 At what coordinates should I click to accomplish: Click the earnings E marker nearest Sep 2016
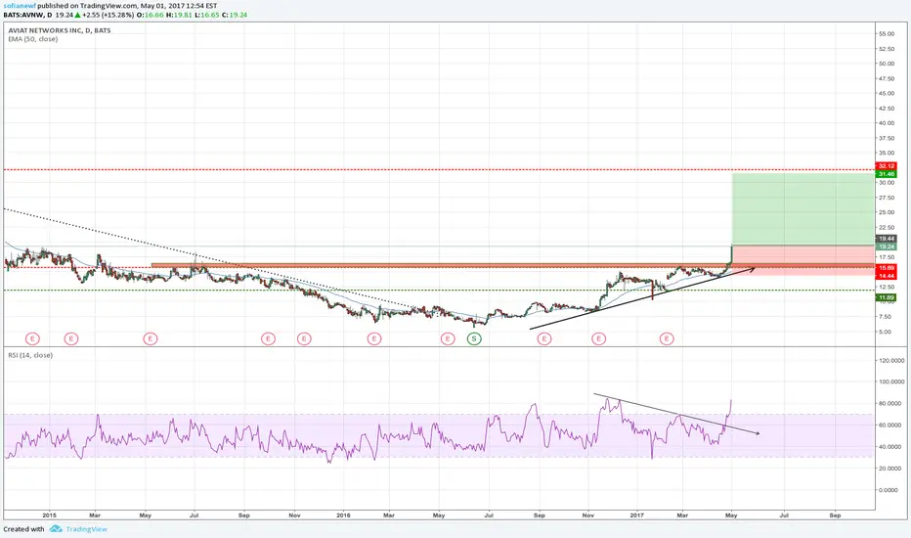543,338
